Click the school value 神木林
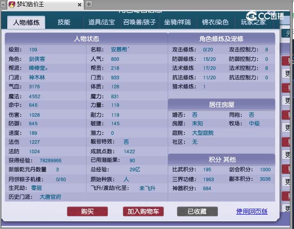 point(37,78)
